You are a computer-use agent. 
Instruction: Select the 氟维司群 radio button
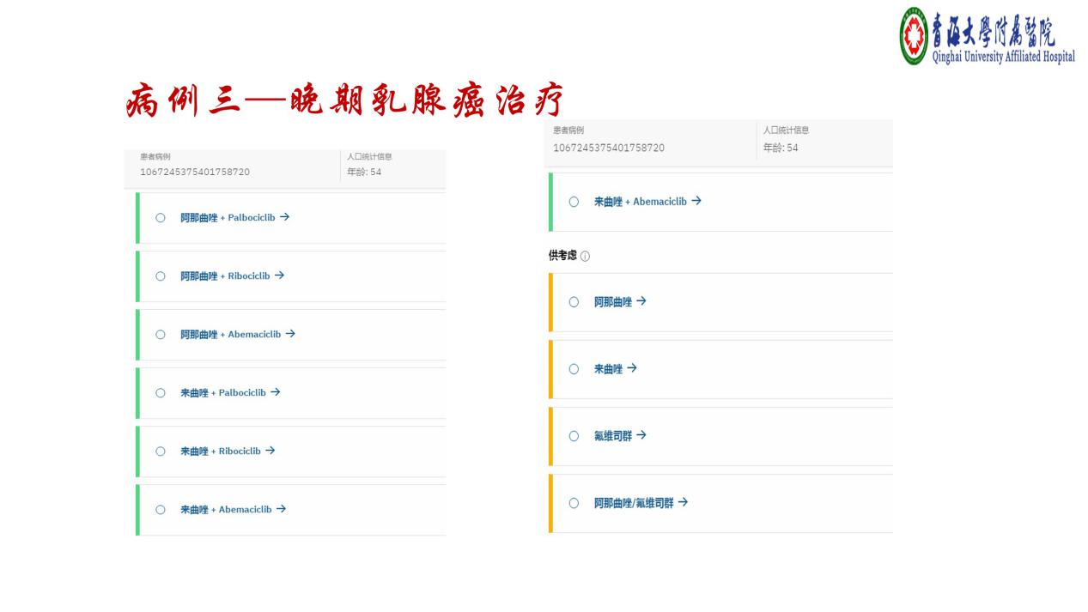point(574,436)
